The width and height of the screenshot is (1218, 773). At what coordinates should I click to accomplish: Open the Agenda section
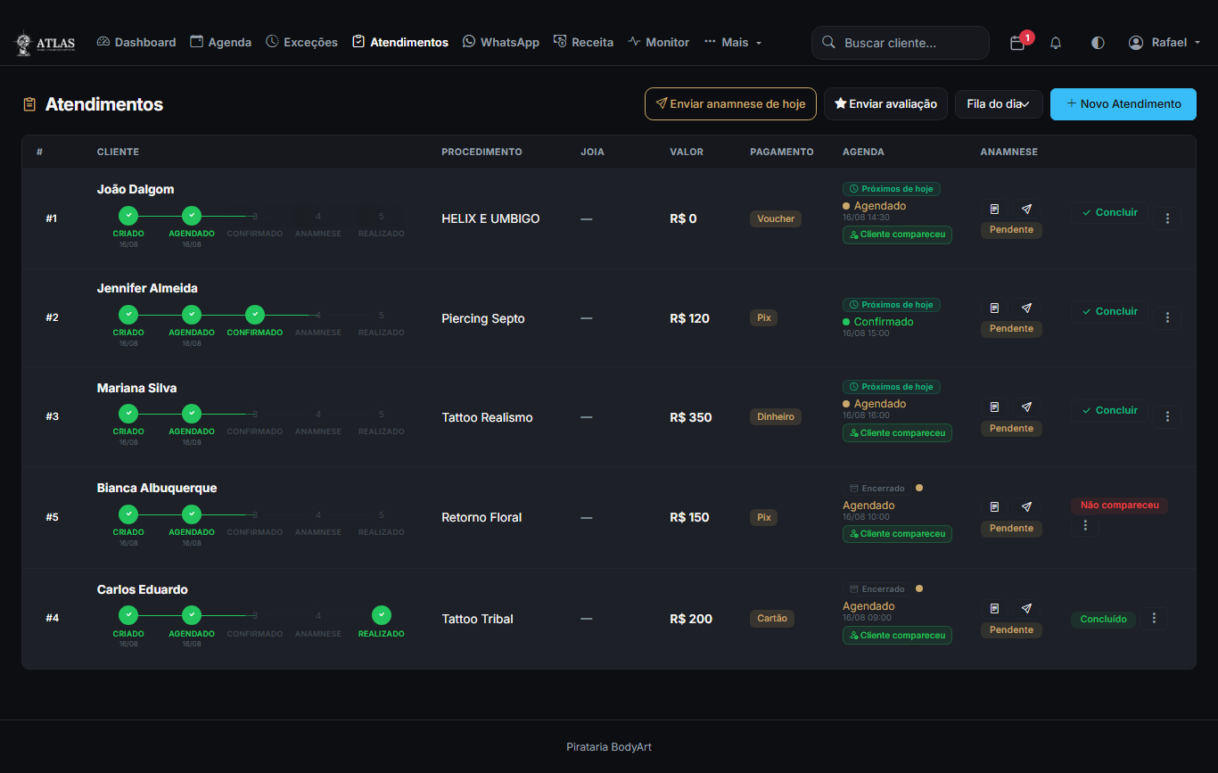221,43
